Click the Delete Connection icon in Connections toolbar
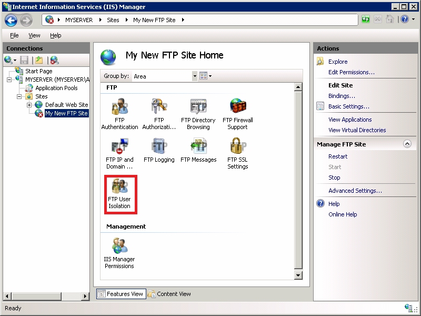Screen dimensions: 421x316 tap(55, 60)
